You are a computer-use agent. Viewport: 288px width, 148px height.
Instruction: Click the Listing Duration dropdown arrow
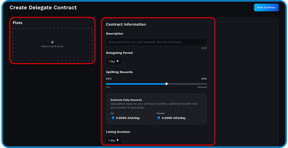pyautogui.click(x=118, y=140)
